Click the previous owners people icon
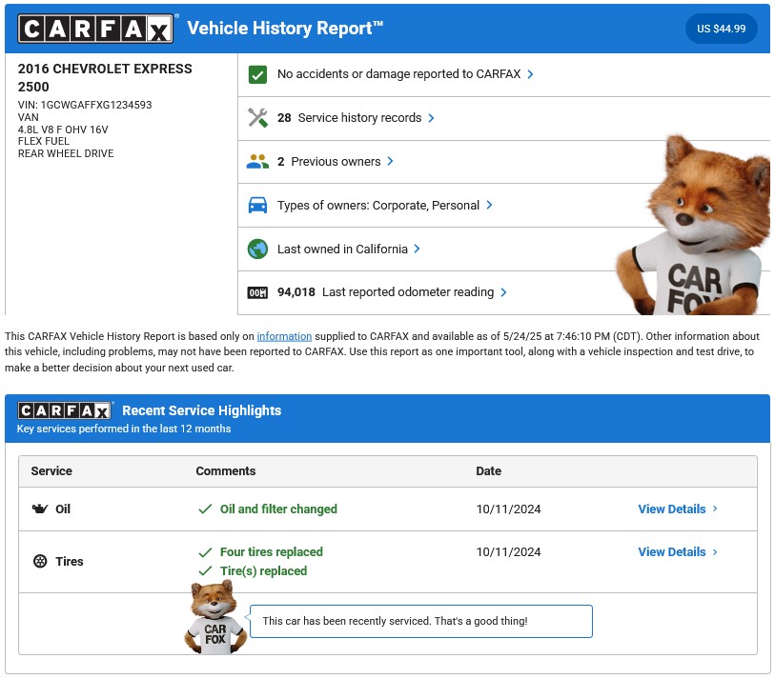This screenshot has height=679, width=775. (257, 162)
